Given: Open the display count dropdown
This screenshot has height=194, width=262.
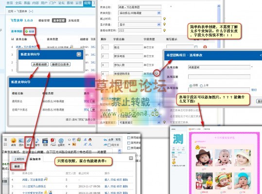Looking at the screenshot, I should click(x=140, y=25).
